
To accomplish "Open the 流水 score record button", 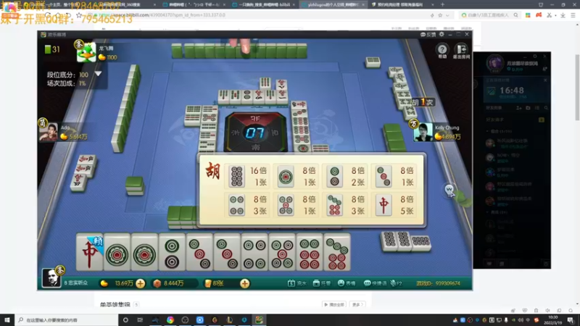I will tap(297, 283).
